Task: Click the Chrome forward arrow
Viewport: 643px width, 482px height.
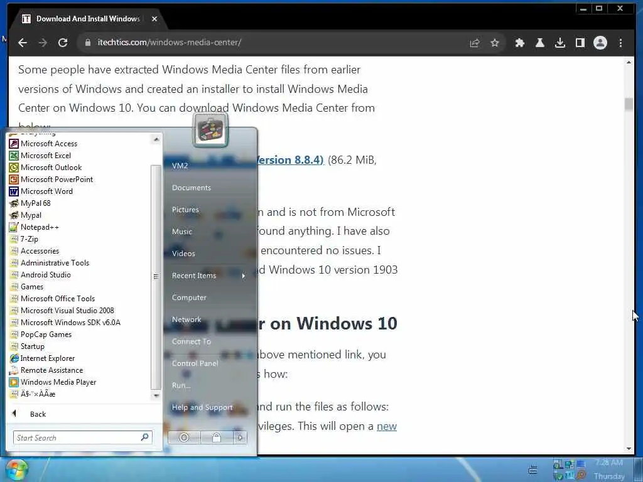Action: (43, 43)
